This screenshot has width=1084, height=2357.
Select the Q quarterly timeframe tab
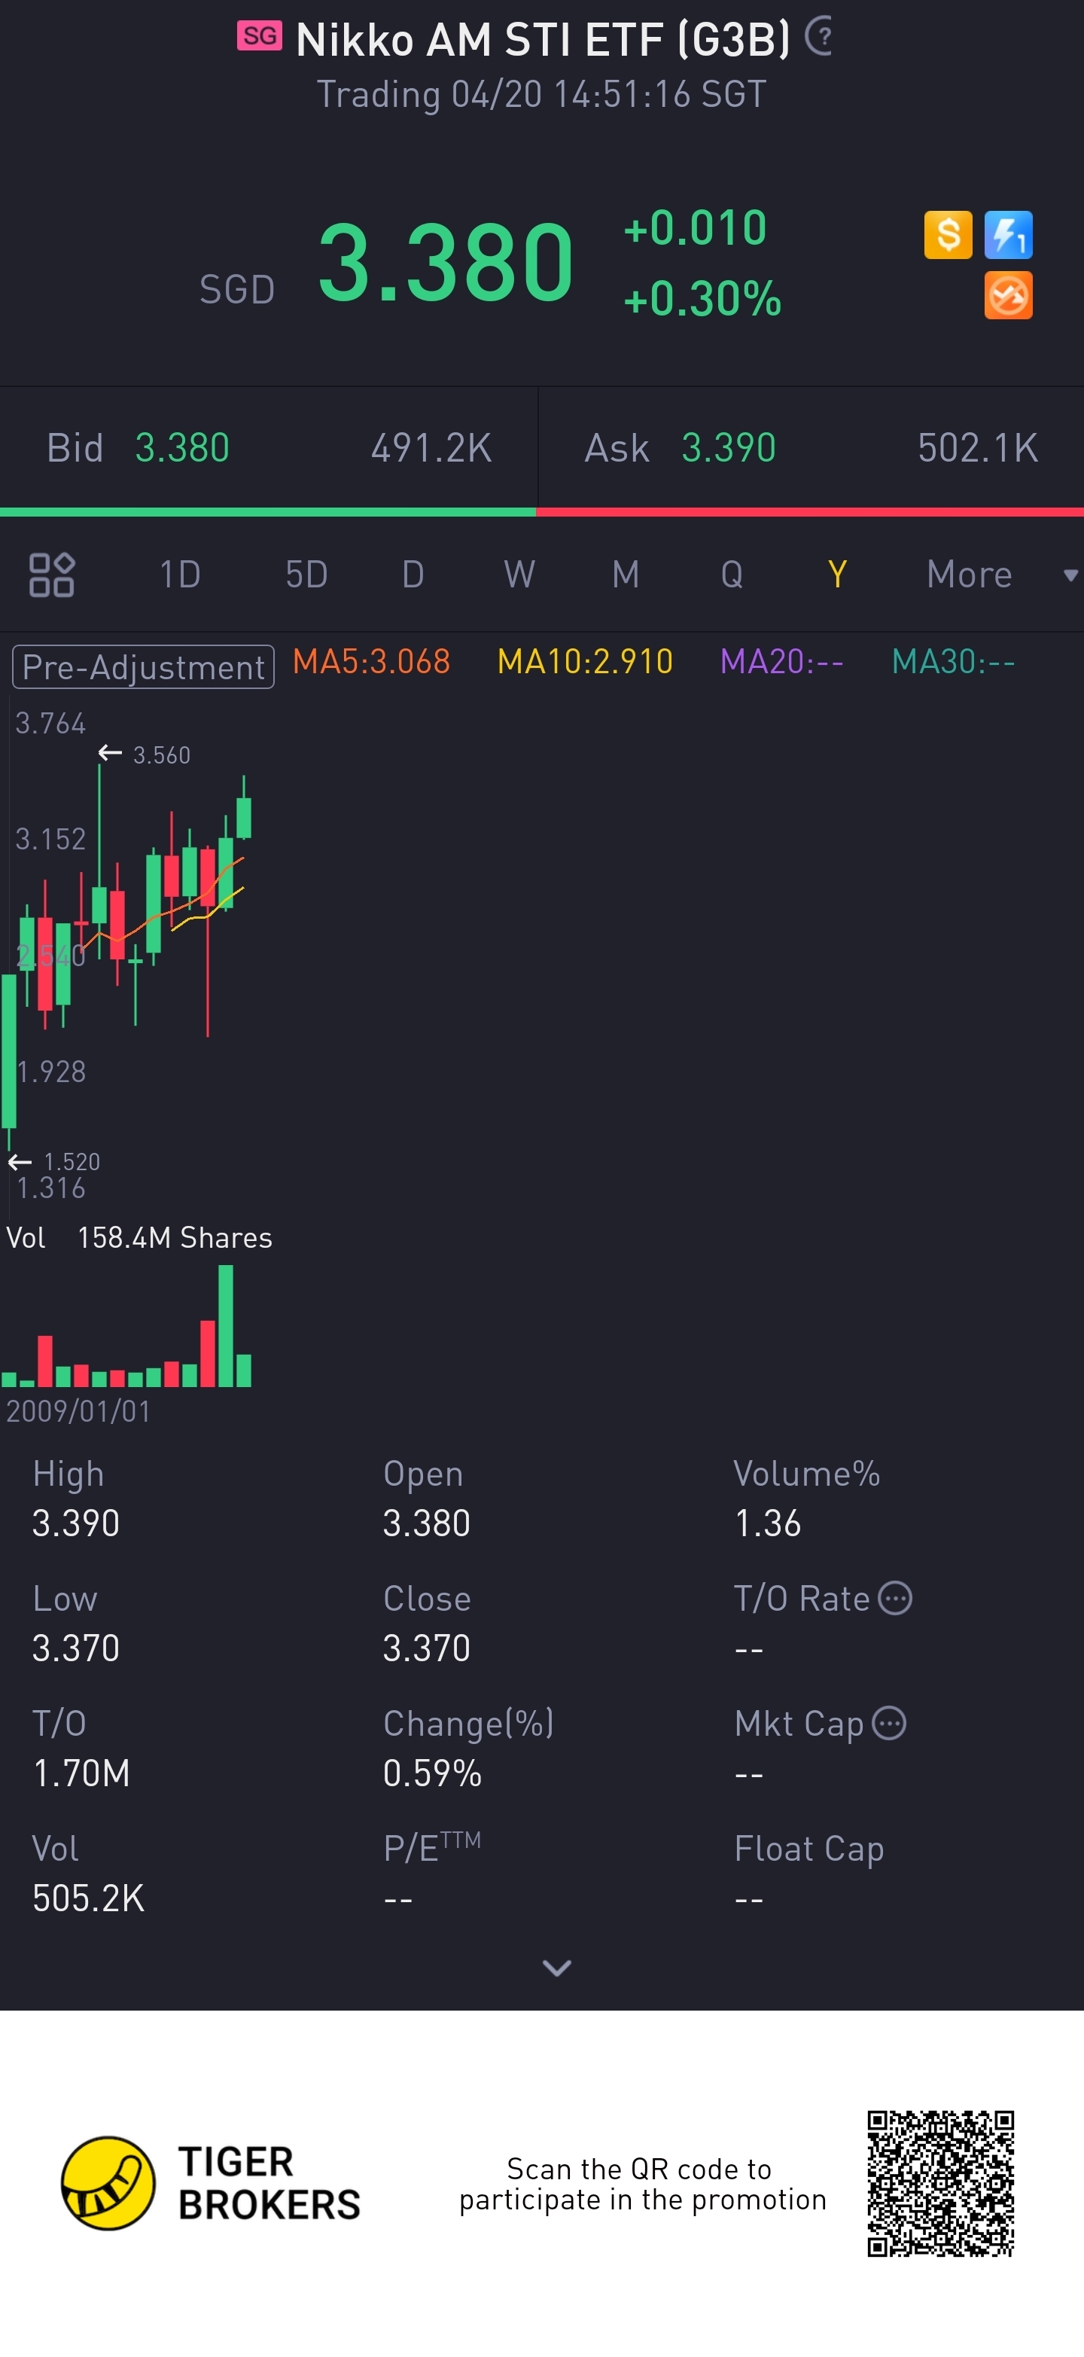point(731,575)
